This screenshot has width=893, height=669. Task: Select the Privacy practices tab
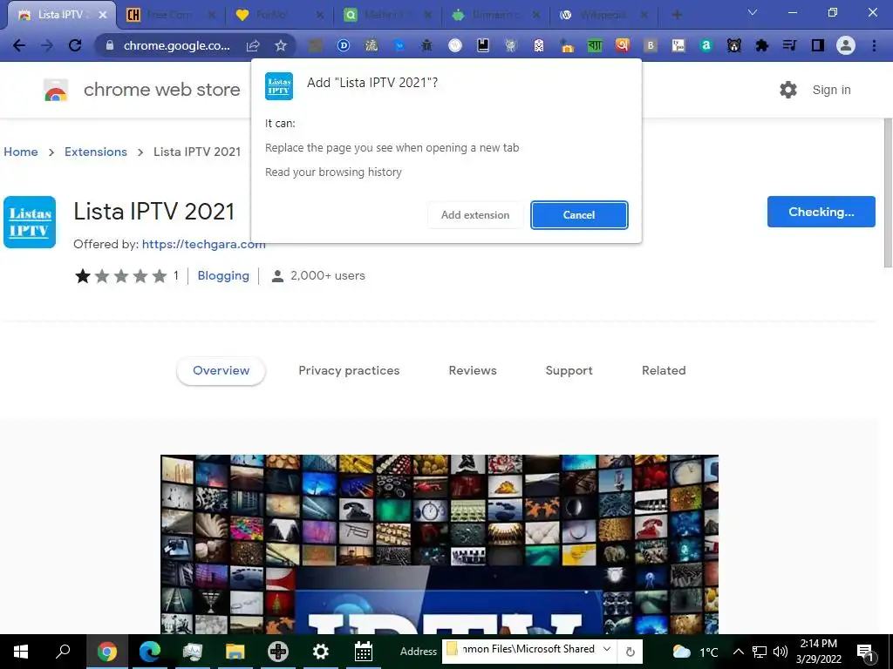pos(349,370)
